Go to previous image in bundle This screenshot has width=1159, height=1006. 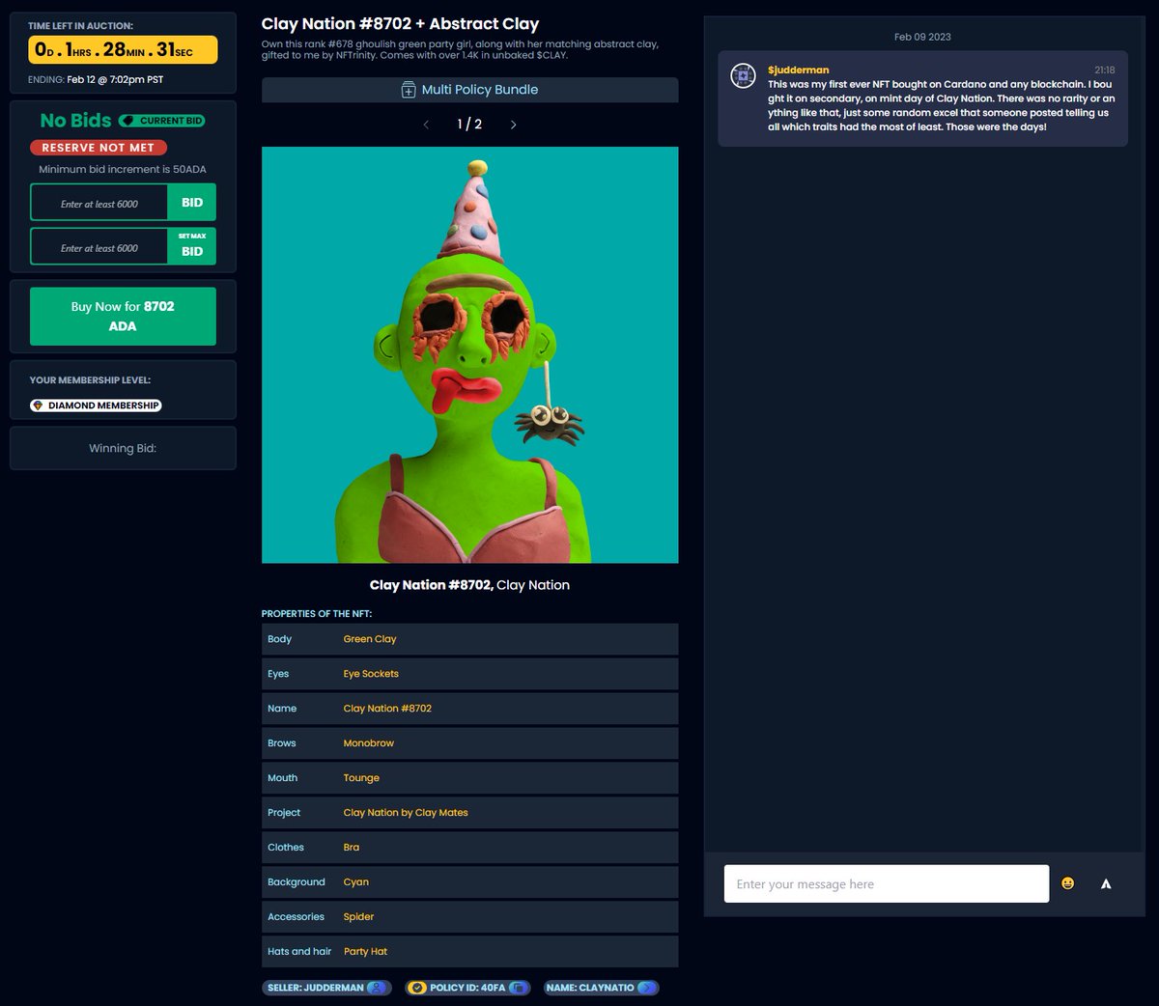(426, 125)
